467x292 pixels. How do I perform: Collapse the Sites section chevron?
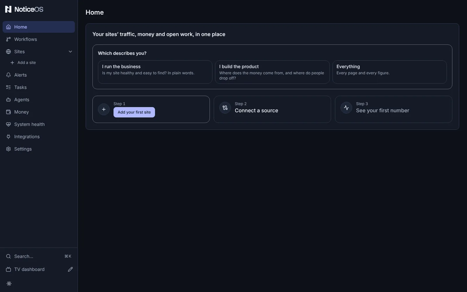(x=70, y=52)
